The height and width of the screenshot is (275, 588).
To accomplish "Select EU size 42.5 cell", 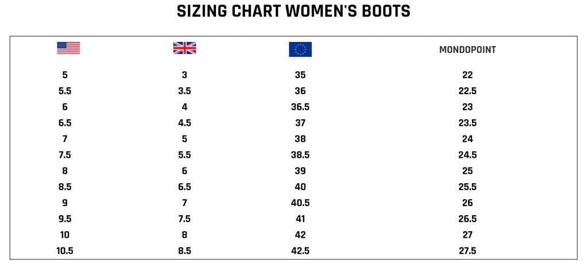I will click(x=300, y=251).
